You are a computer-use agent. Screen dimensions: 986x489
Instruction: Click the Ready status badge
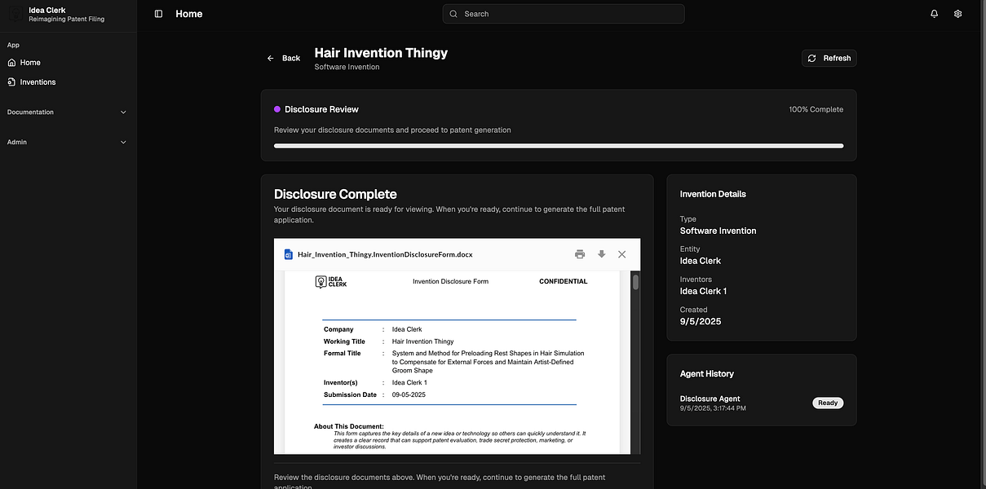(x=827, y=403)
